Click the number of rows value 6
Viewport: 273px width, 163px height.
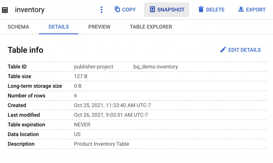point(75,96)
